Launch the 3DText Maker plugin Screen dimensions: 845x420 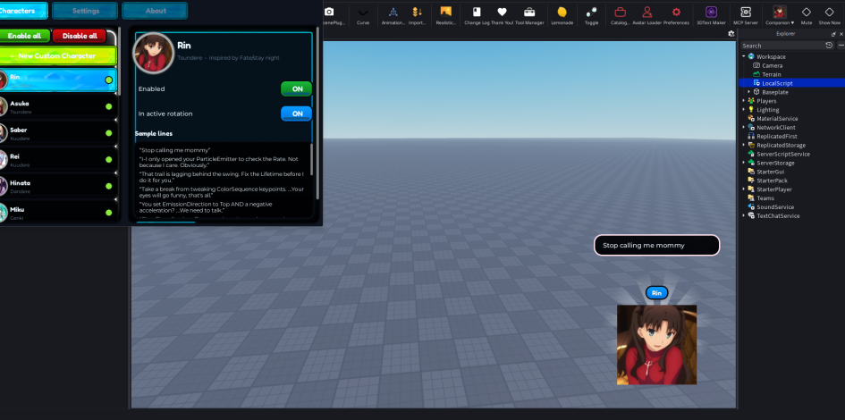point(711,15)
